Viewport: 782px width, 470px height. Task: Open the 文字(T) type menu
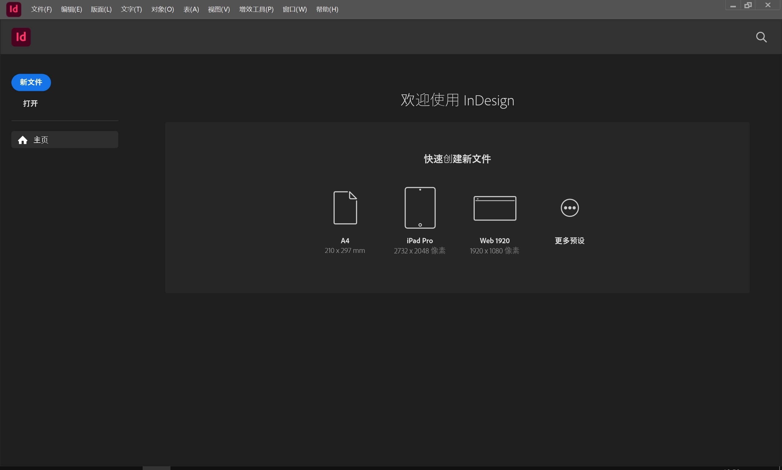131,9
